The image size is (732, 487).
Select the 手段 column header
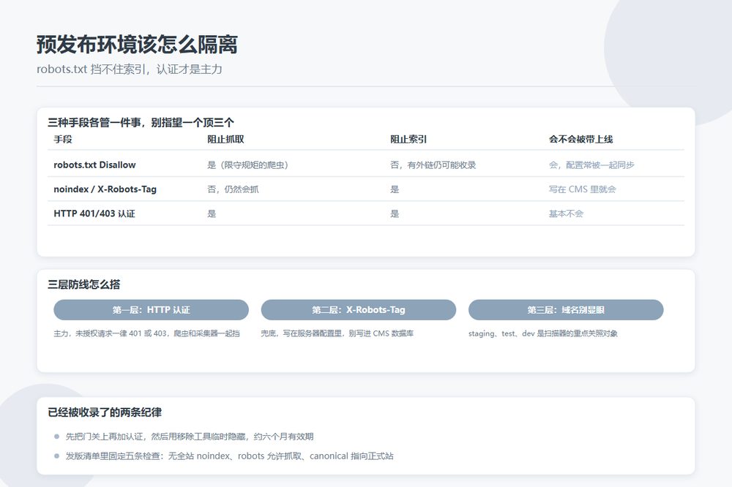63,139
